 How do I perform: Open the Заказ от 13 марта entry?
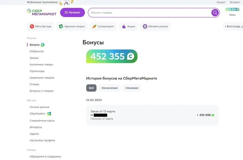[x=152, y=115]
